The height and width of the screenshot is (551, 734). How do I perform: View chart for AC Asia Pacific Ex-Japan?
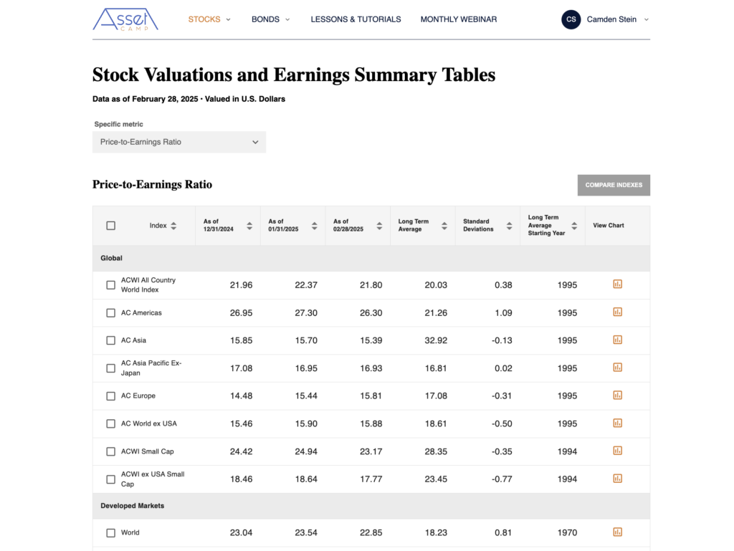coord(617,368)
